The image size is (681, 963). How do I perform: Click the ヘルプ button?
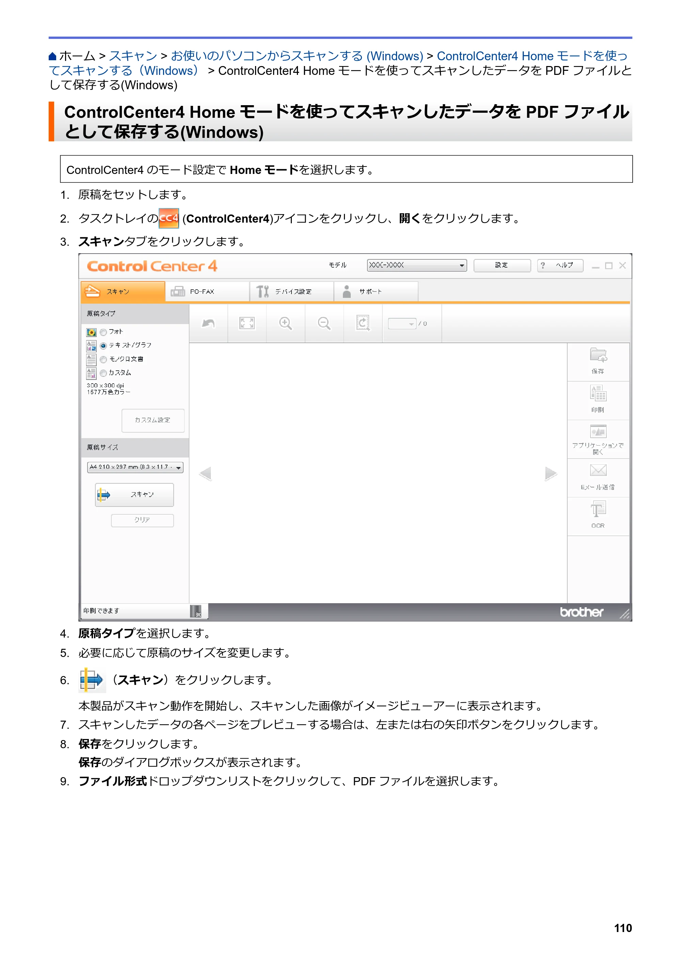[560, 265]
